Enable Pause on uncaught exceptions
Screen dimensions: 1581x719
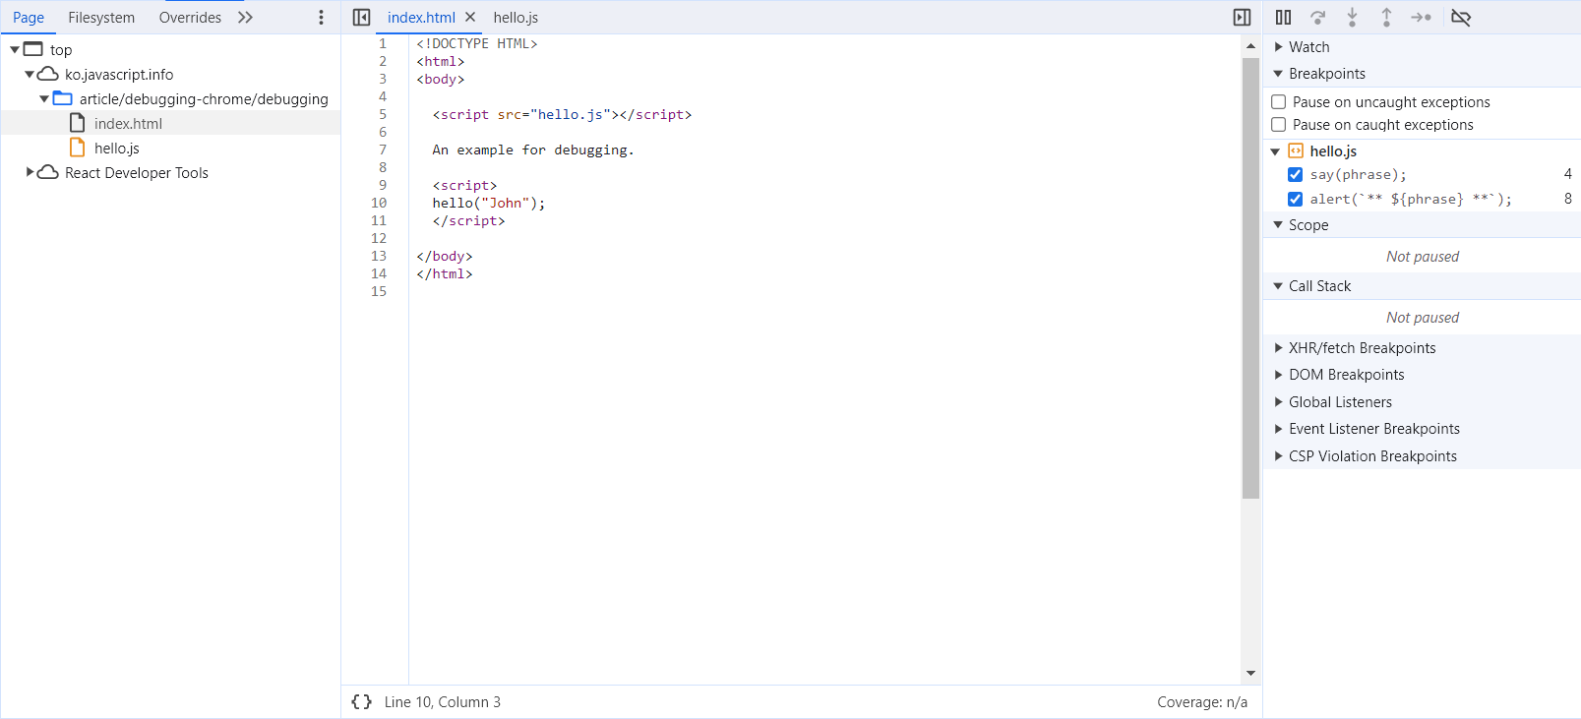point(1279,102)
